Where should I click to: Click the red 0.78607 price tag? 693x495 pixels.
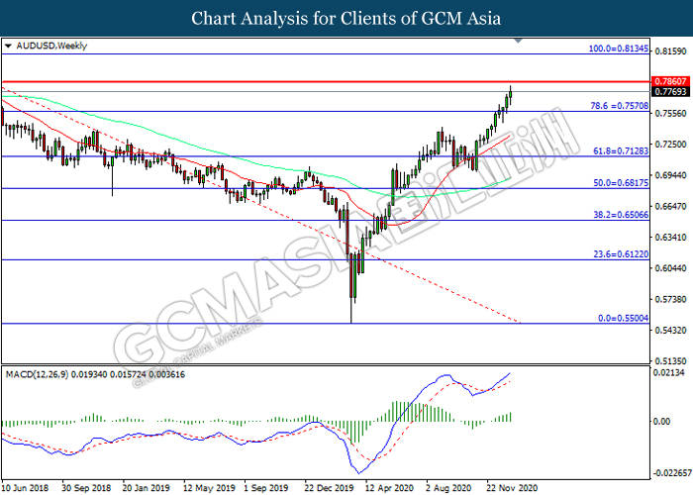click(x=670, y=81)
